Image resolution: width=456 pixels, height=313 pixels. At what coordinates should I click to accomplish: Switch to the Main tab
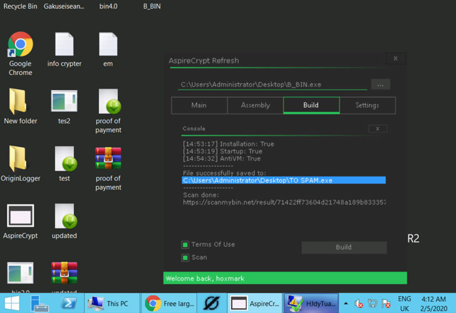199,105
